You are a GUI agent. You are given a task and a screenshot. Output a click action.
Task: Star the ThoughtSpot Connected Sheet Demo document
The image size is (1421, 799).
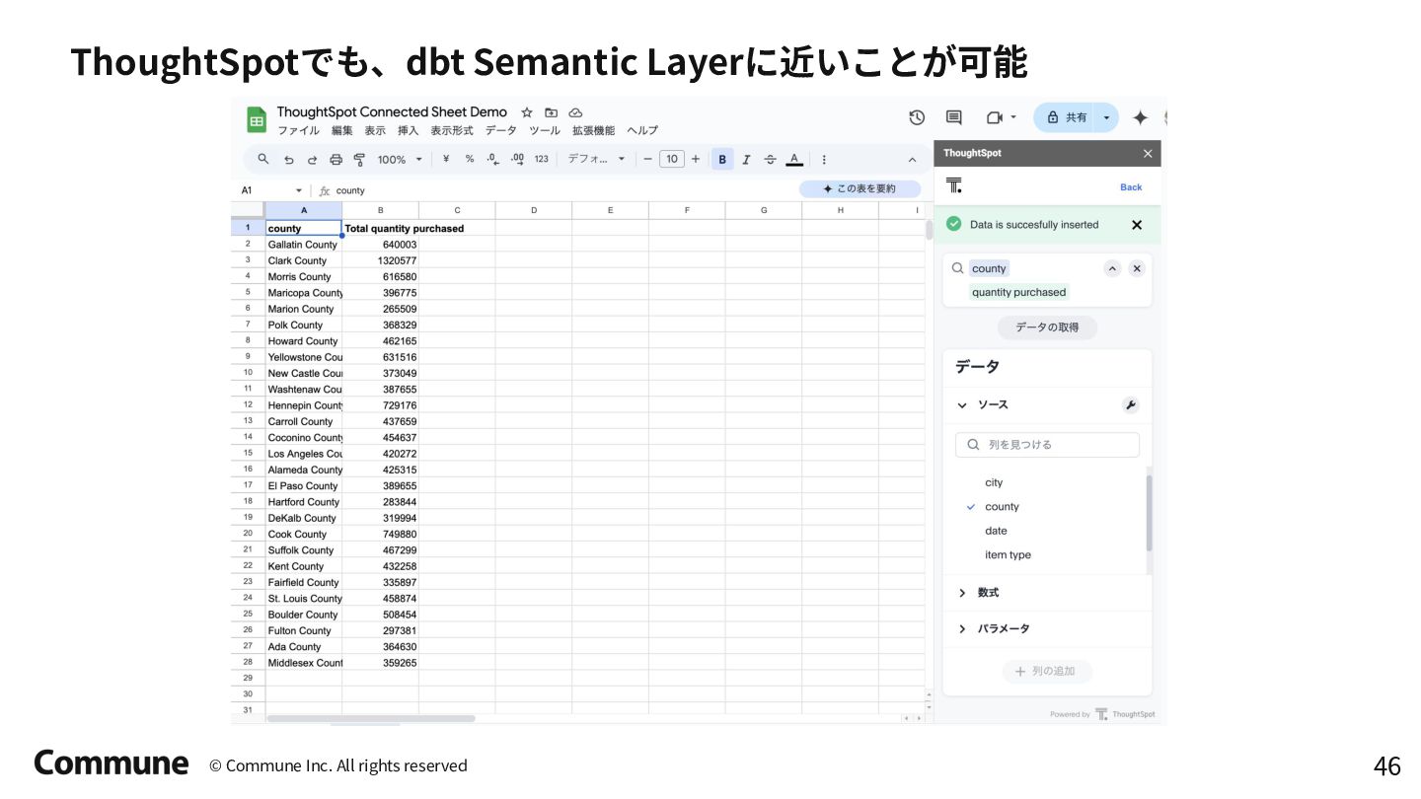[527, 112]
